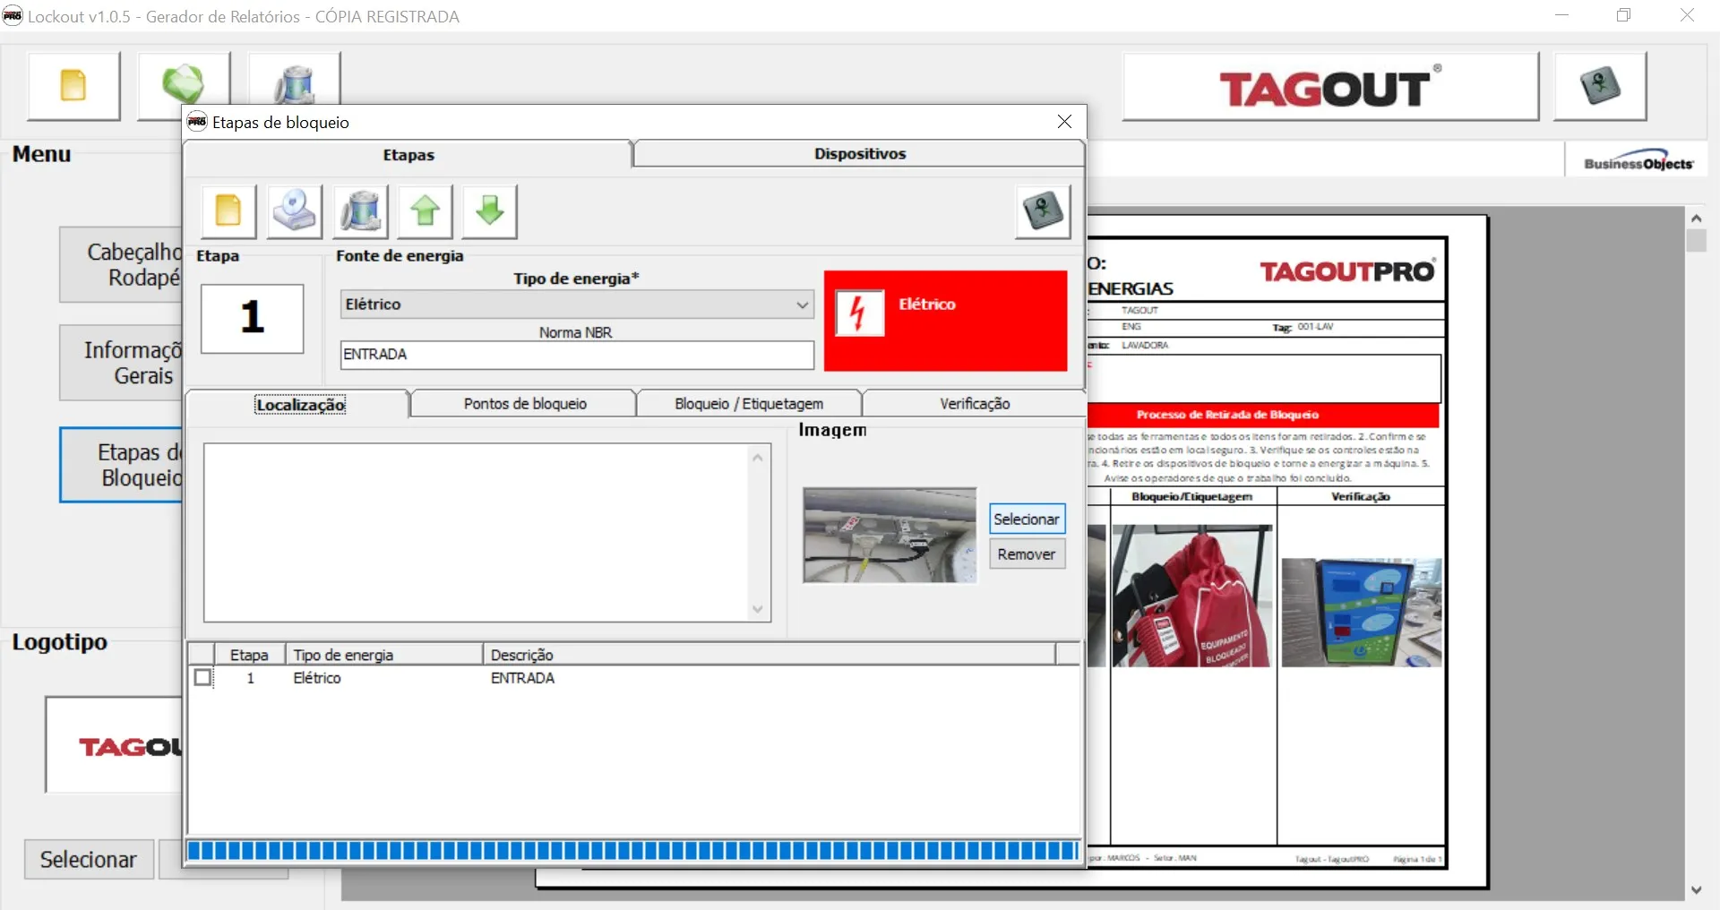Move the step down with green arrow
Image resolution: width=1720 pixels, height=910 pixels.
pyautogui.click(x=490, y=211)
